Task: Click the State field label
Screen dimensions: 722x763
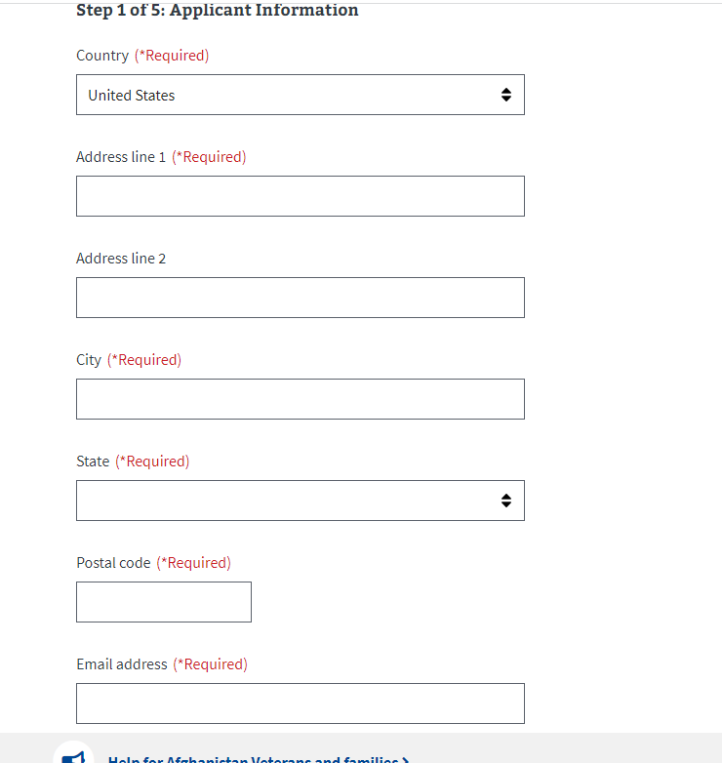Action: [x=93, y=462]
